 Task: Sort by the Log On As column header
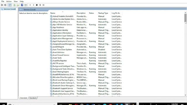pos(117,13)
